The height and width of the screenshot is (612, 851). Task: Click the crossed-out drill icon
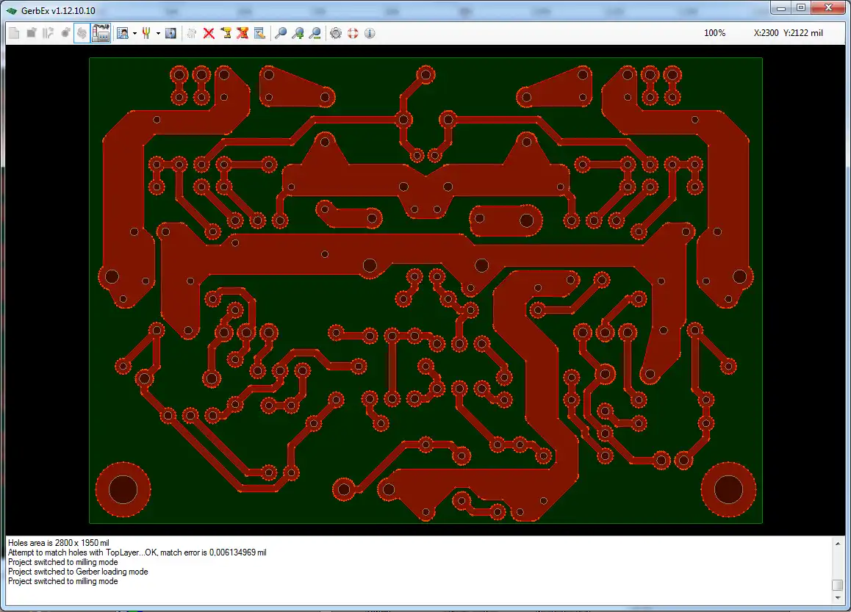pos(243,33)
